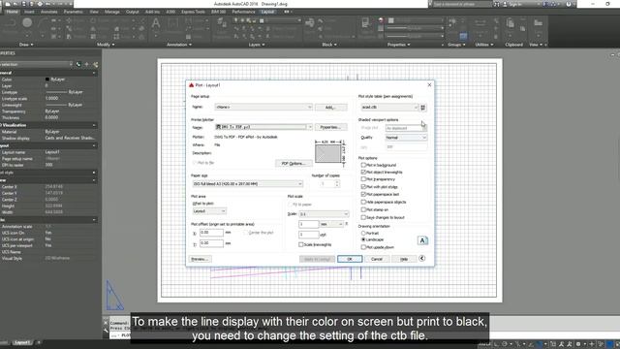Screen dimensions: 620x349
Task: Click the command line close icon
Action: tap(106, 323)
